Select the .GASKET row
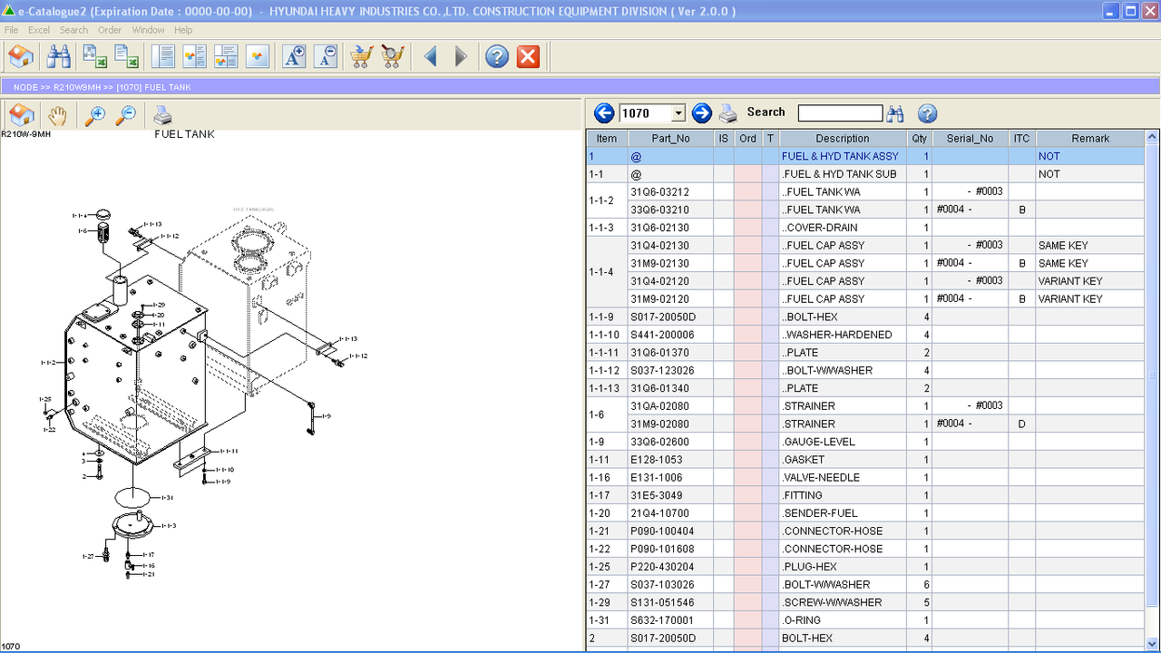 [865, 460]
